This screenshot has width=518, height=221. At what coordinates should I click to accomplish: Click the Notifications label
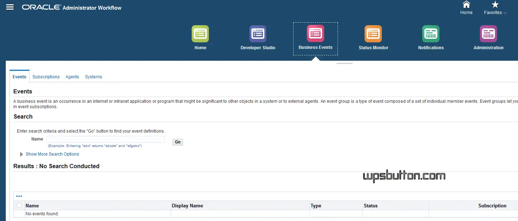pos(431,48)
